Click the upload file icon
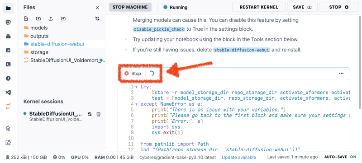 (51, 19)
